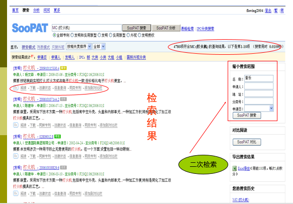The height and width of the screenshot is (204, 293).
Task: Open statistics by 发明人
Action: (x=70, y=57)
